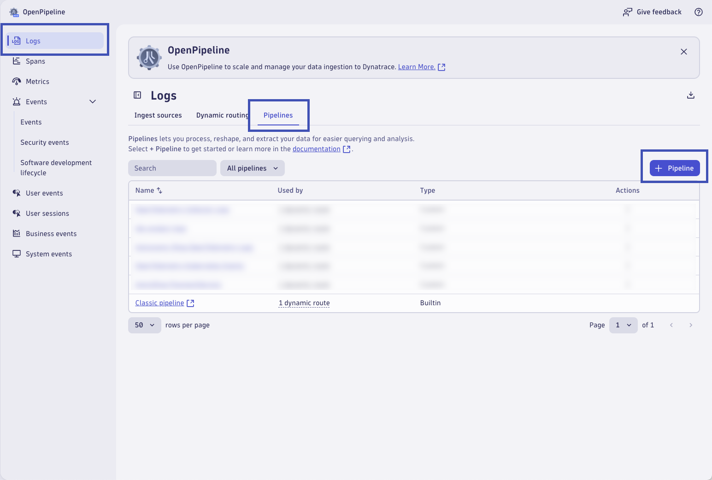Viewport: 712px width, 480px height.
Task: Toggle the sidebar collapse icon beside Logs
Action: click(137, 95)
